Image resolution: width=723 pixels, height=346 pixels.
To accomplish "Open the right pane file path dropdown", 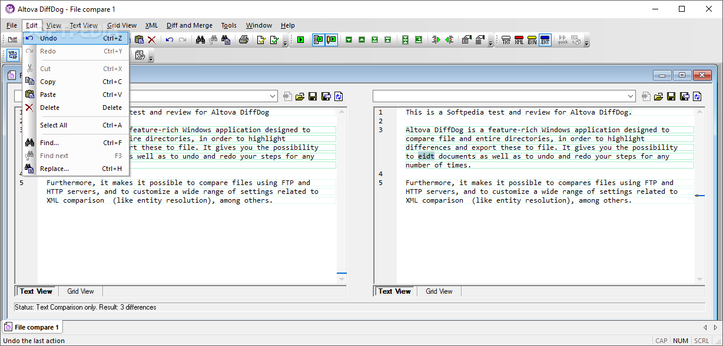I will 631,96.
